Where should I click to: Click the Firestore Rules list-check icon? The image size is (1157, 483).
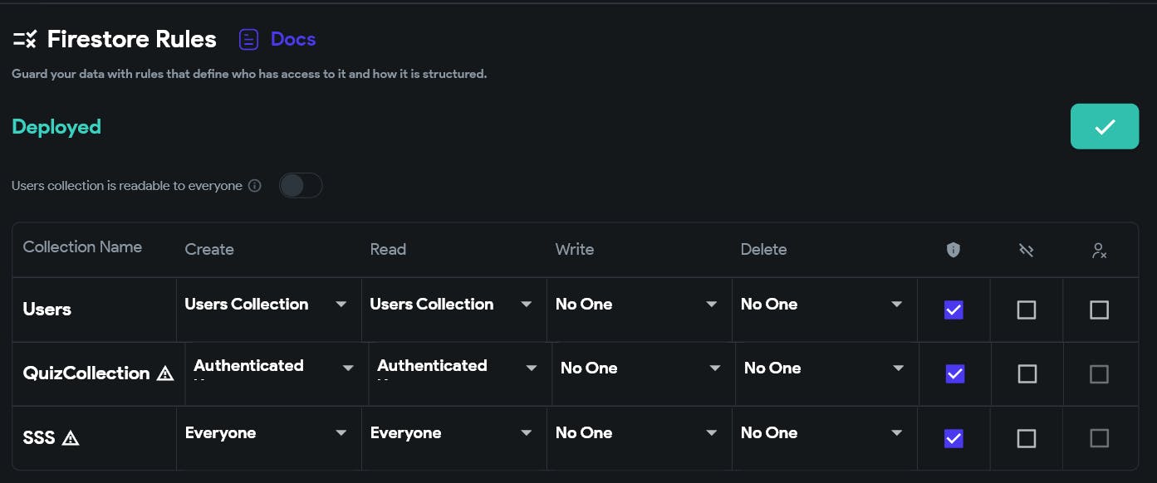pos(25,39)
